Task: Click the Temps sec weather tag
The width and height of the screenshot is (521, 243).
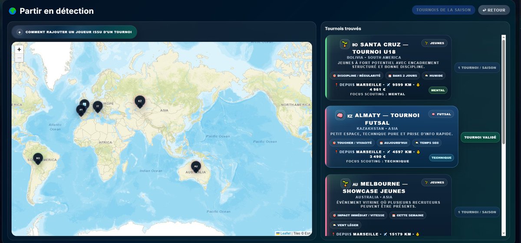Action: point(428,143)
